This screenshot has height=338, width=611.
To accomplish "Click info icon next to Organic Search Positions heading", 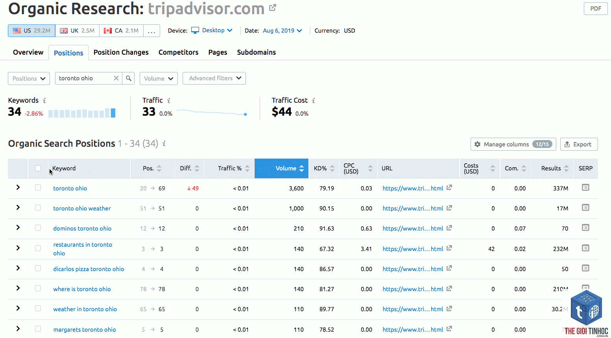I will tap(164, 144).
